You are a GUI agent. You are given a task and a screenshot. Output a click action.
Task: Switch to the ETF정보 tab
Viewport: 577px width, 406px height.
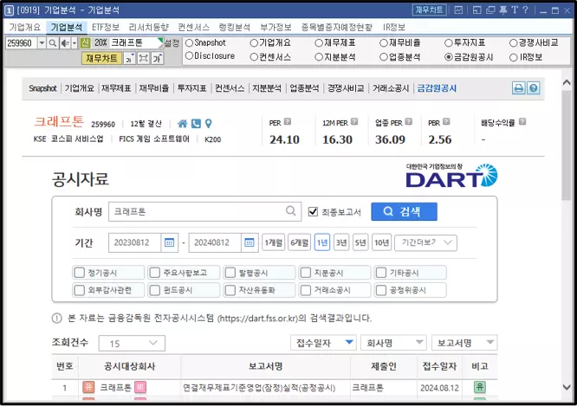point(105,27)
